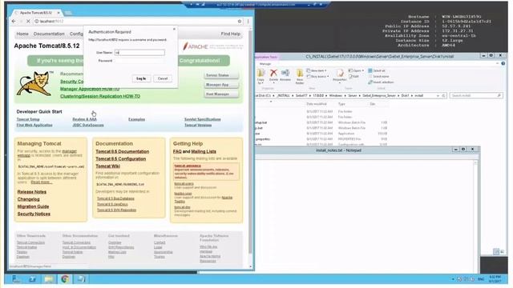
Task: Open the Changelog link
Action: [x=29, y=199]
